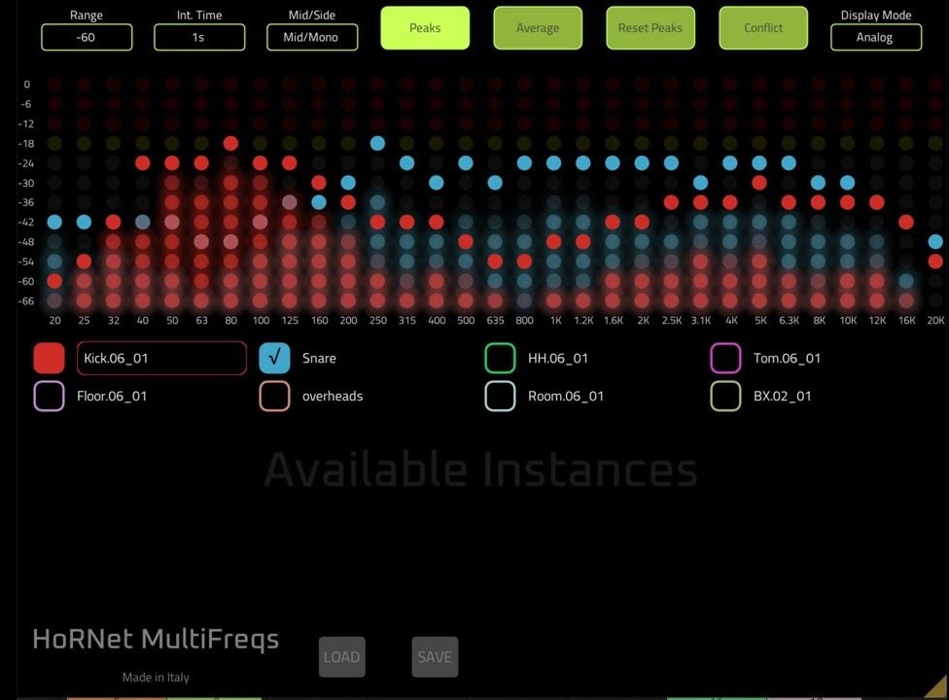949x700 pixels.
Task: Click the SAVE preset button
Action: [x=435, y=657]
